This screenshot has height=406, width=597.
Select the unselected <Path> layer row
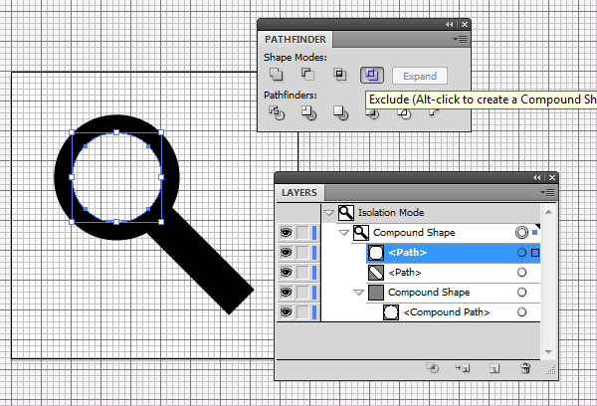coord(453,273)
